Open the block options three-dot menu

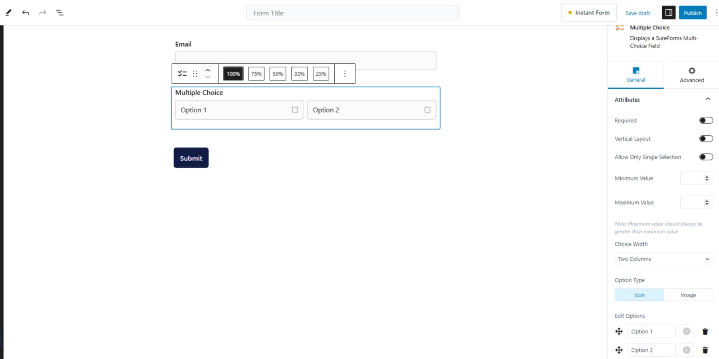click(x=345, y=73)
